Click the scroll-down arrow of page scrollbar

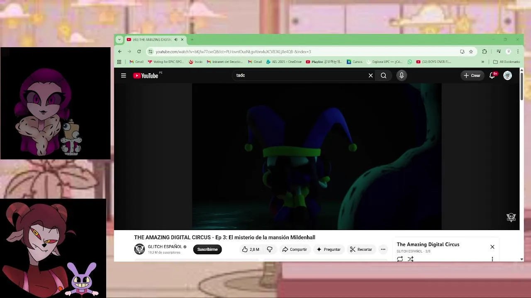521,259
